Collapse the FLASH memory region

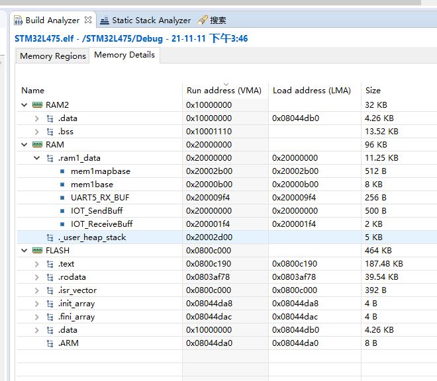click(x=24, y=251)
